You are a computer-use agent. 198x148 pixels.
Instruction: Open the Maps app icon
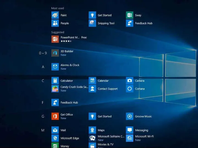pos(92,130)
